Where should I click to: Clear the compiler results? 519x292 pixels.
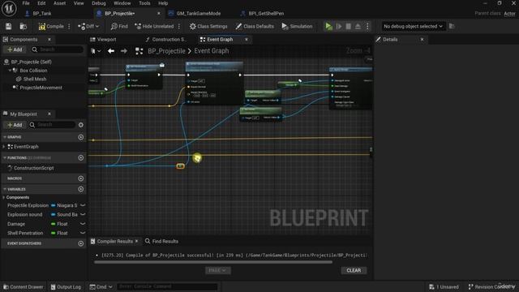(x=354, y=271)
